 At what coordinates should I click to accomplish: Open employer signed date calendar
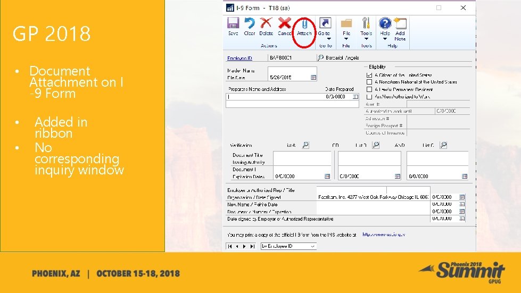[x=462, y=219]
